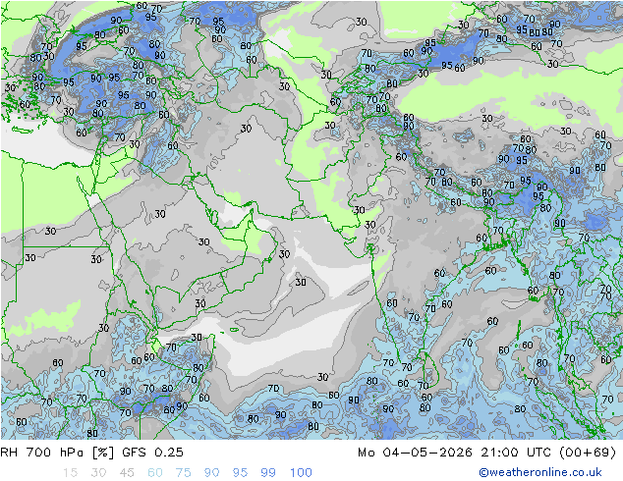Viewport: 623px width, 481px height.
Task: Click the forecast date 'Mo 04-05-2026'
Action: tap(415, 453)
